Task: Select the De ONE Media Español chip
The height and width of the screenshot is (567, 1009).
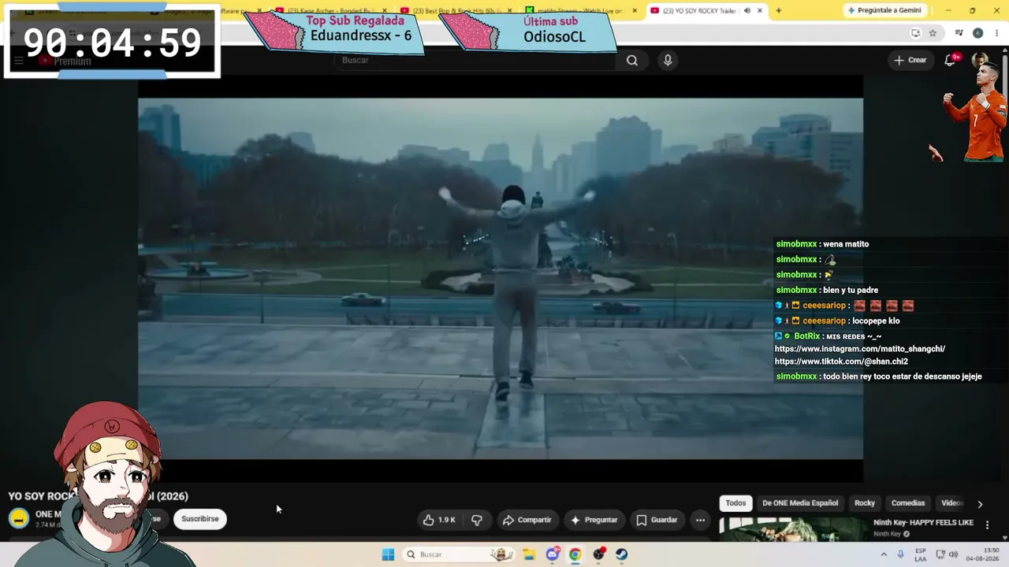Action: 800,503
